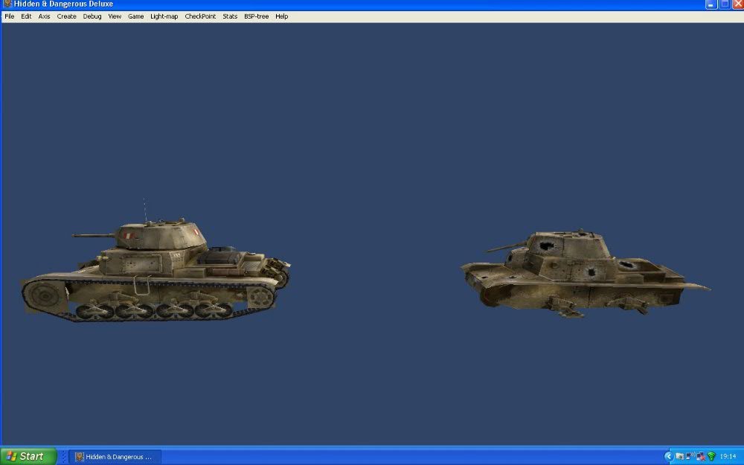
Task: Click the 19:14 taskbar clock
Action: tap(728, 457)
